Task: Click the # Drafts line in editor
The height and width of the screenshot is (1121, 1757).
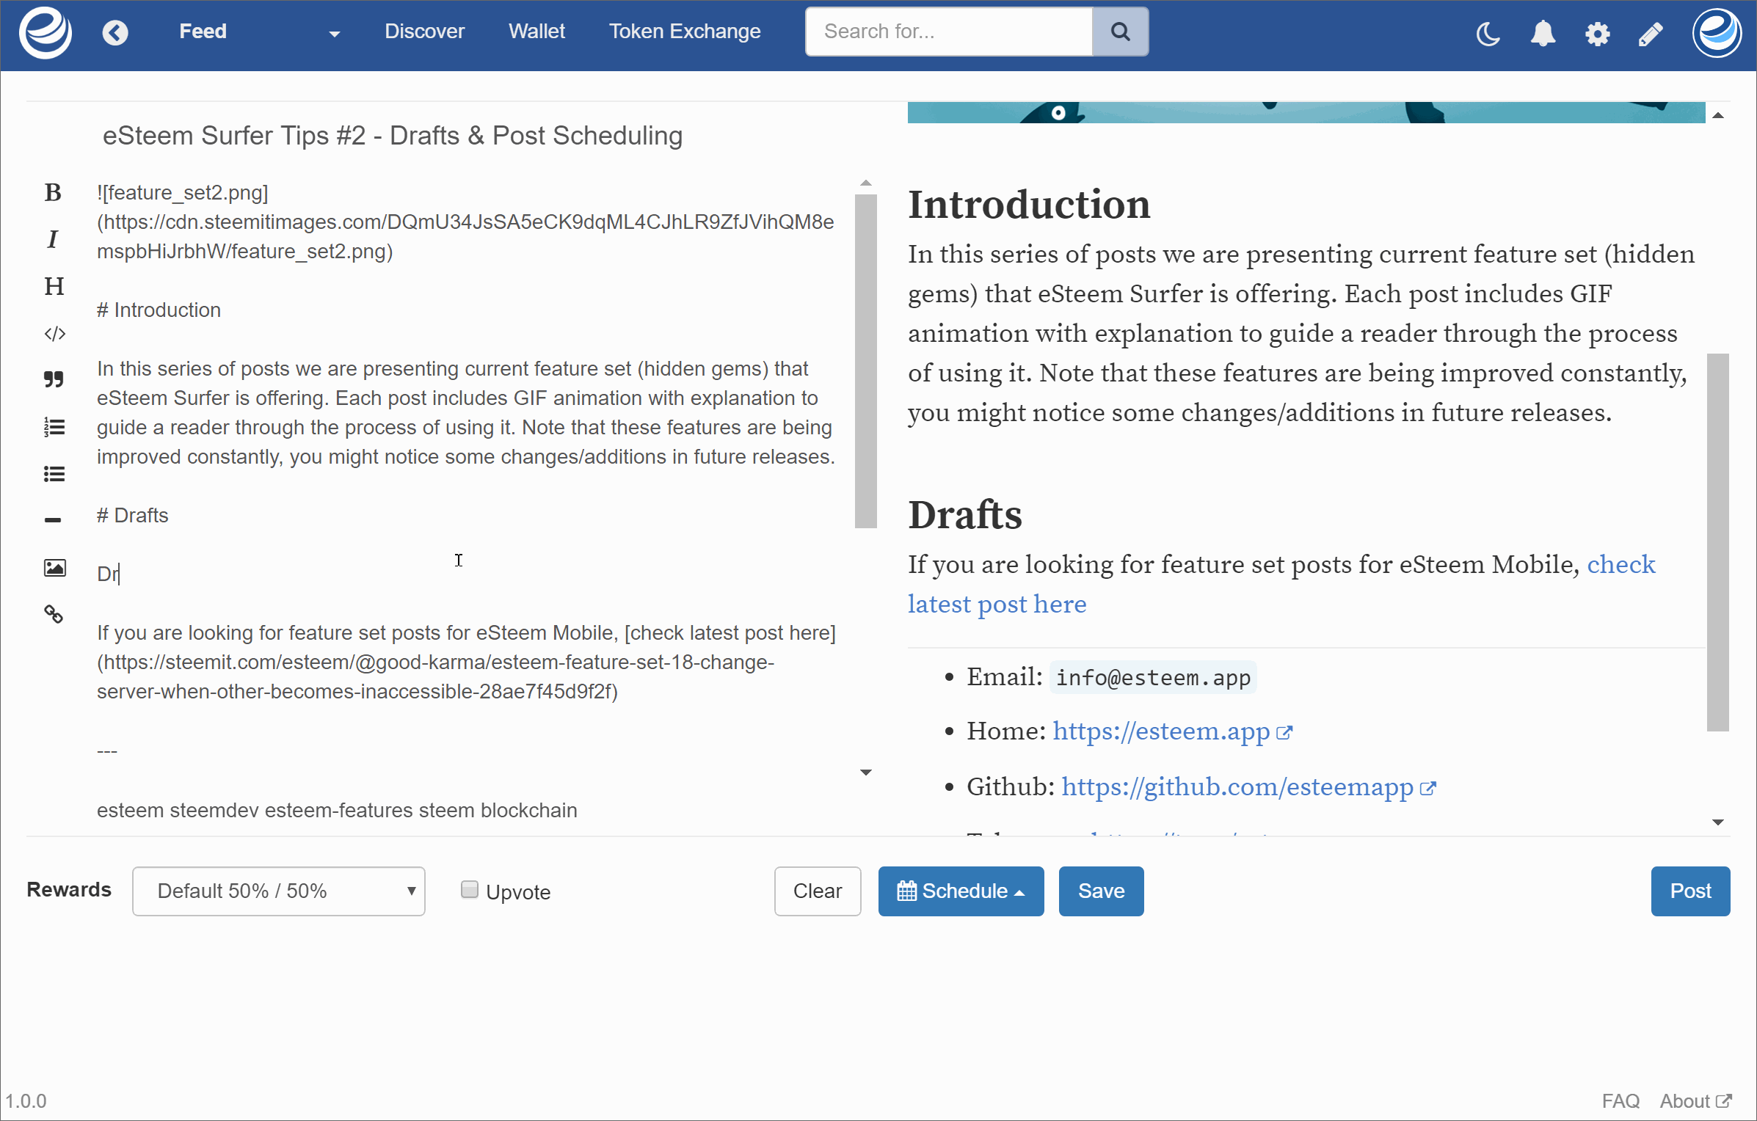Action: tap(133, 516)
